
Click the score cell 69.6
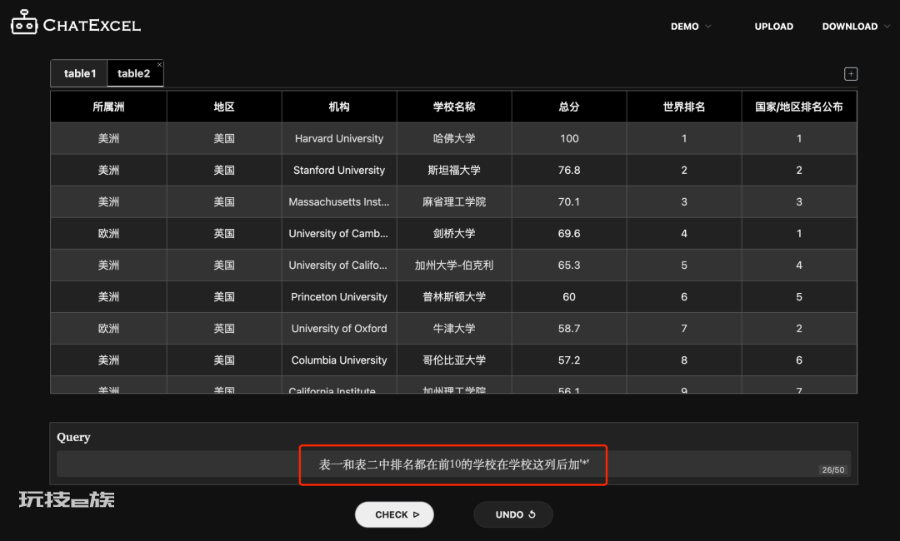click(569, 233)
